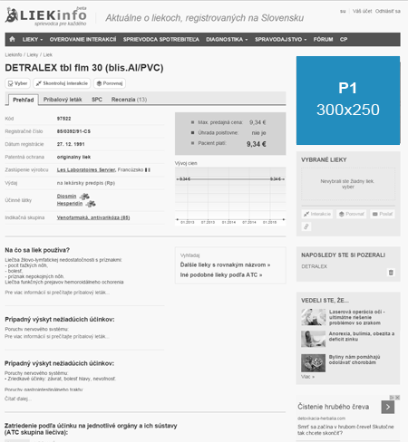The width and height of the screenshot is (408, 442).
Task: Close the ad with the X icon
Action: (398, 398)
